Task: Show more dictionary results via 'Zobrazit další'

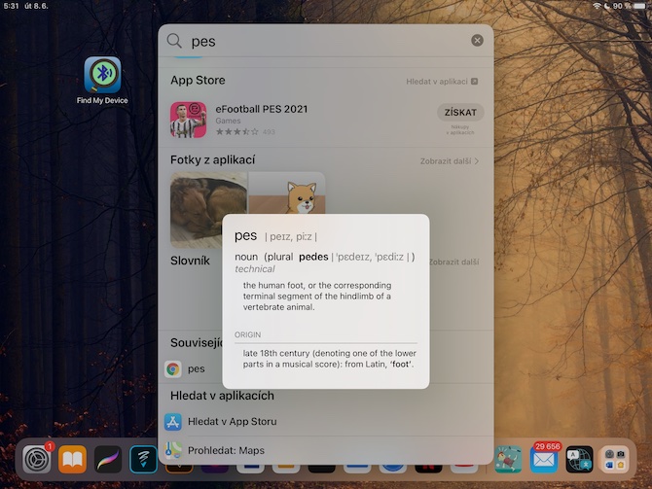Action: [454, 262]
